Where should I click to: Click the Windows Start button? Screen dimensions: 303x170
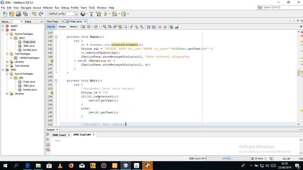click(5, 166)
